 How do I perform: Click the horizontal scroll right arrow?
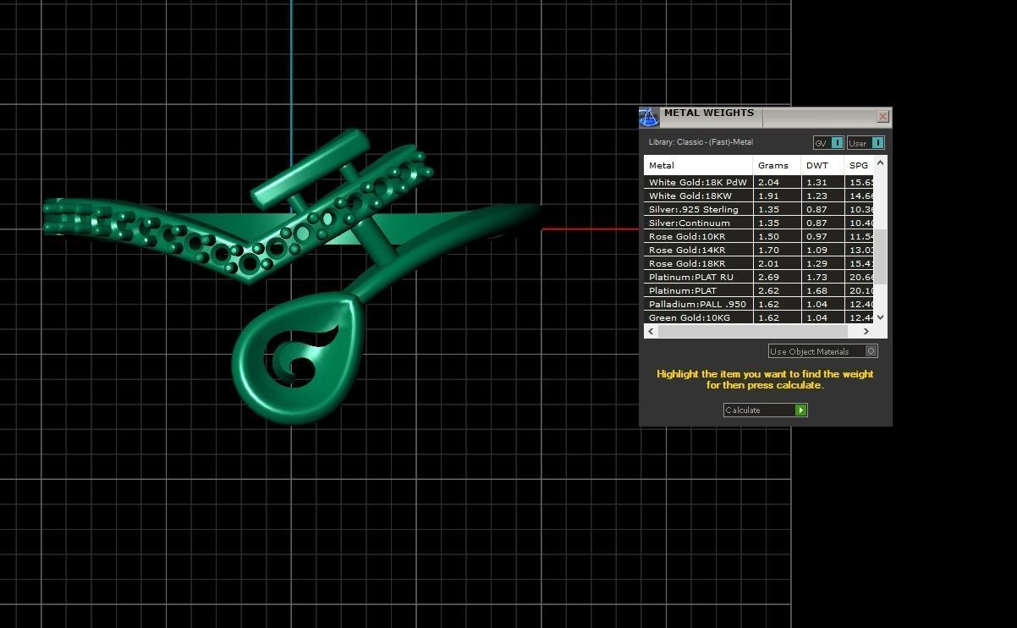pos(866,332)
